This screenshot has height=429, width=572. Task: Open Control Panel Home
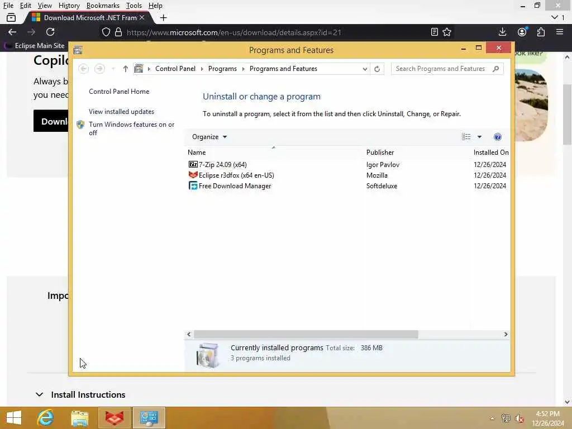pyautogui.click(x=119, y=92)
